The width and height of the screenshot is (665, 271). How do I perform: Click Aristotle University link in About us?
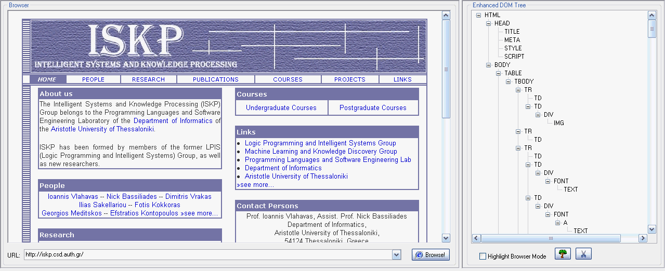click(x=102, y=129)
